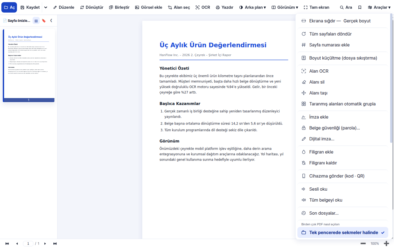
Task: Choose Alanı sil menu entry
Action: 343,82
